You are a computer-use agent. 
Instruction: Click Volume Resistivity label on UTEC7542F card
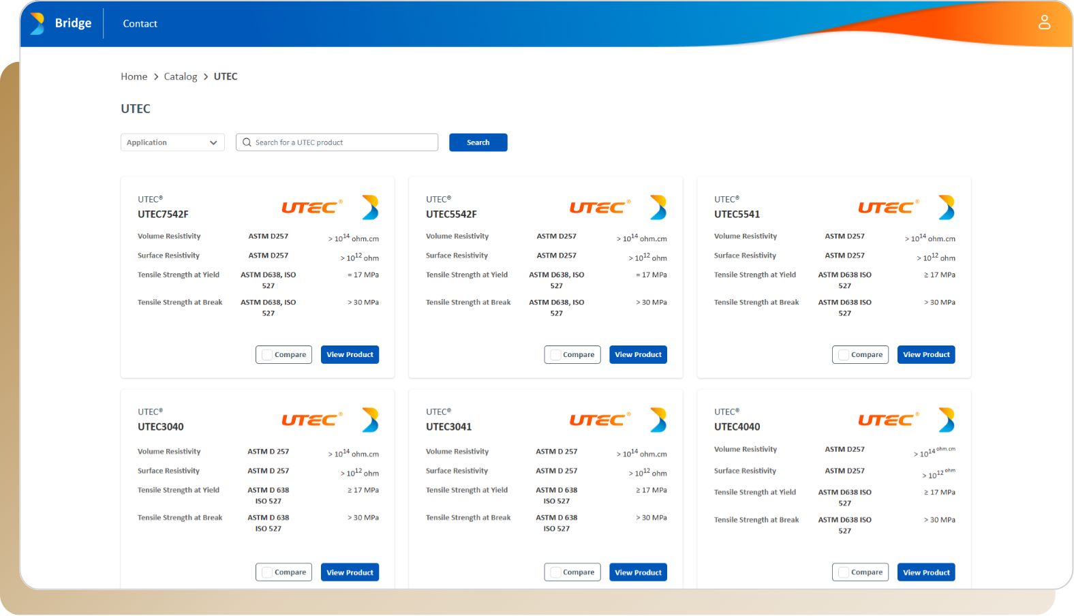pos(169,236)
